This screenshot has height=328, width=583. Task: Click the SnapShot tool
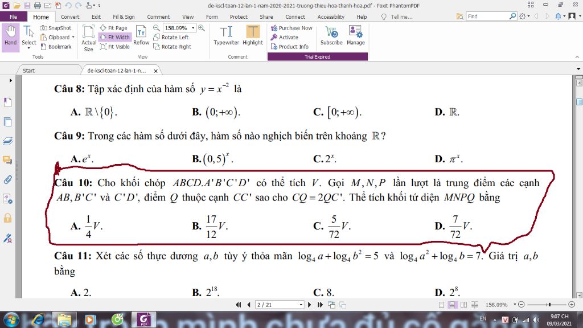(55, 28)
